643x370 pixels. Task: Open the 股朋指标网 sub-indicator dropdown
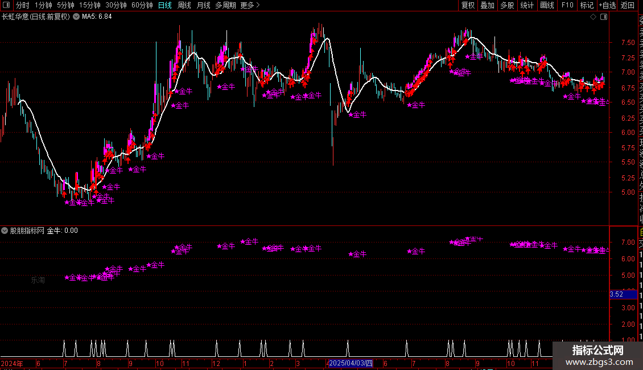(x=5, y=231)
